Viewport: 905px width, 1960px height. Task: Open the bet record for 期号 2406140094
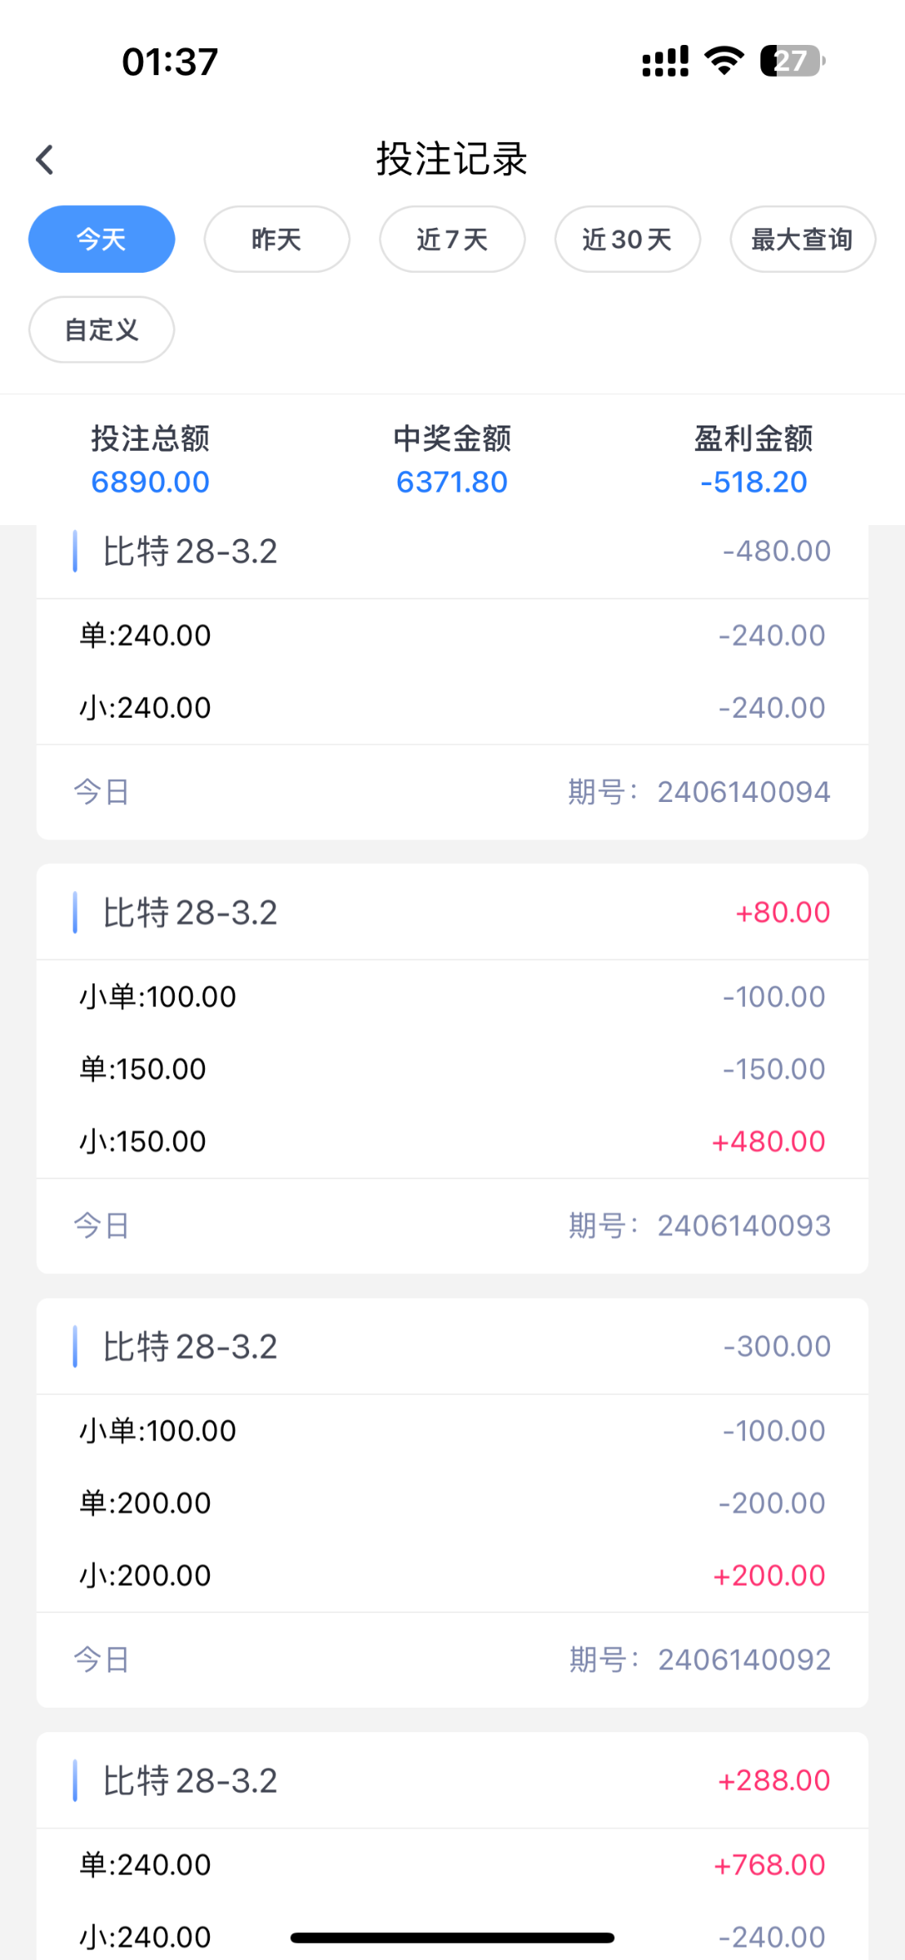pos(452,791)
